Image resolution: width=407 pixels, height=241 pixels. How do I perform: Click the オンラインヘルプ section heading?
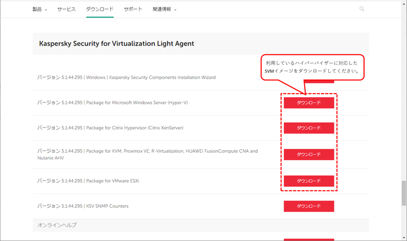[57, 225]
